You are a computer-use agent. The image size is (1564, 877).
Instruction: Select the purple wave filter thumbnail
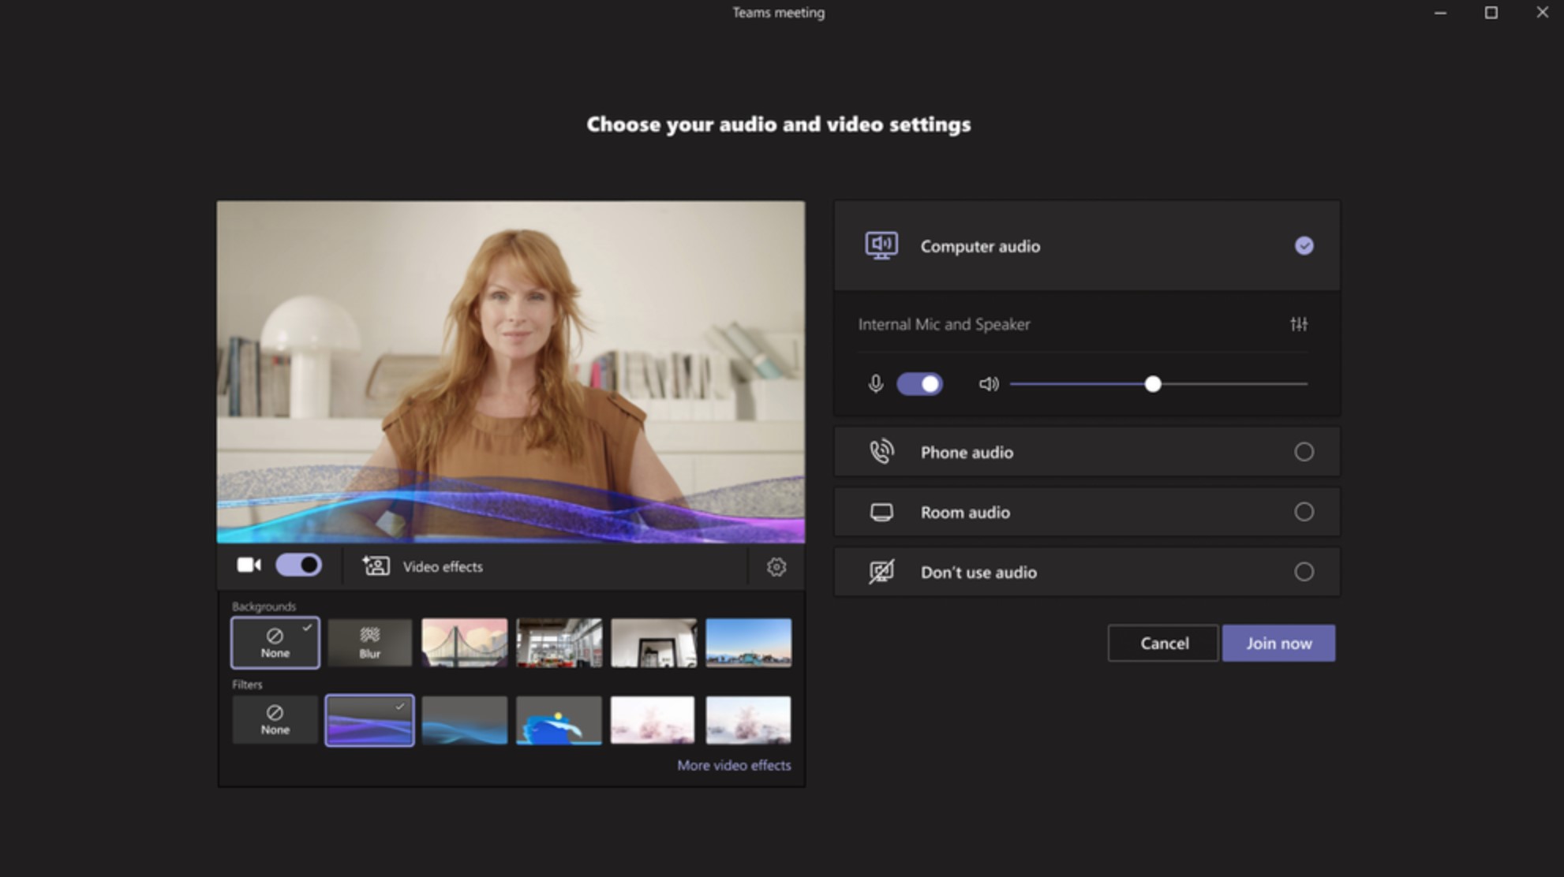tap(369, 719)
